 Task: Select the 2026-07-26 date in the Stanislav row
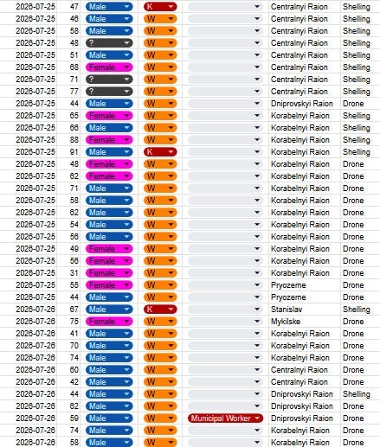coord(35,310)
